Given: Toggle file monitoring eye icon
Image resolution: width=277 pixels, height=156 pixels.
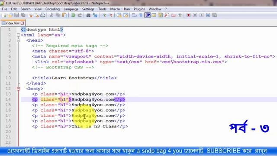Looking at the screenshot, I should pos(180,16).
